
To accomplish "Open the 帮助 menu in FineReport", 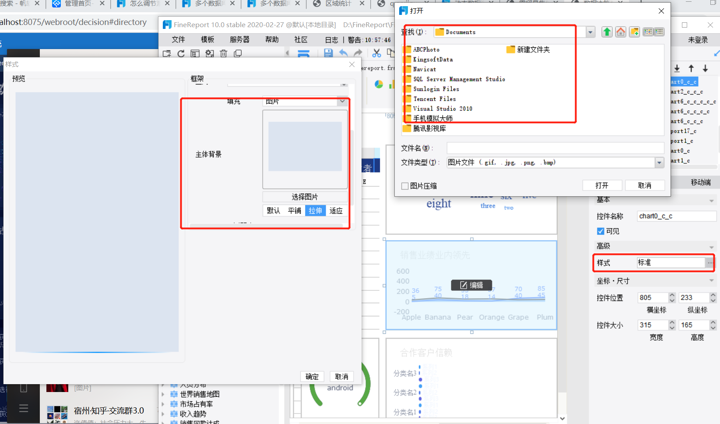I will click(272, 39).
